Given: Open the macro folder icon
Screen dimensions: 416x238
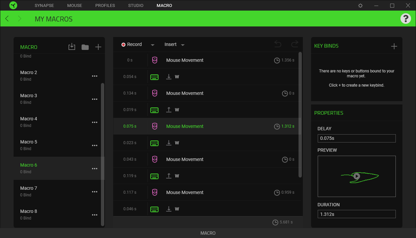Looking at the screenshot, I should pos(85,47).
